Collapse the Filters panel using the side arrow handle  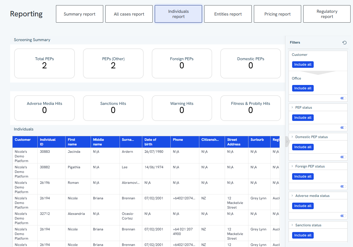tap(287, 141)
